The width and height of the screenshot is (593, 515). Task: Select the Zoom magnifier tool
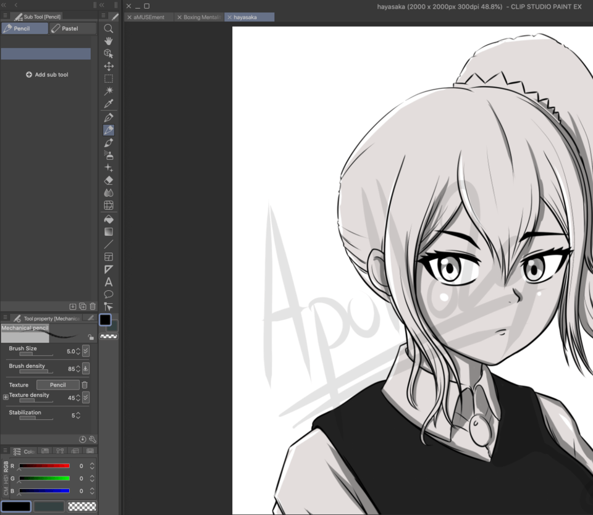click(109, 29)
